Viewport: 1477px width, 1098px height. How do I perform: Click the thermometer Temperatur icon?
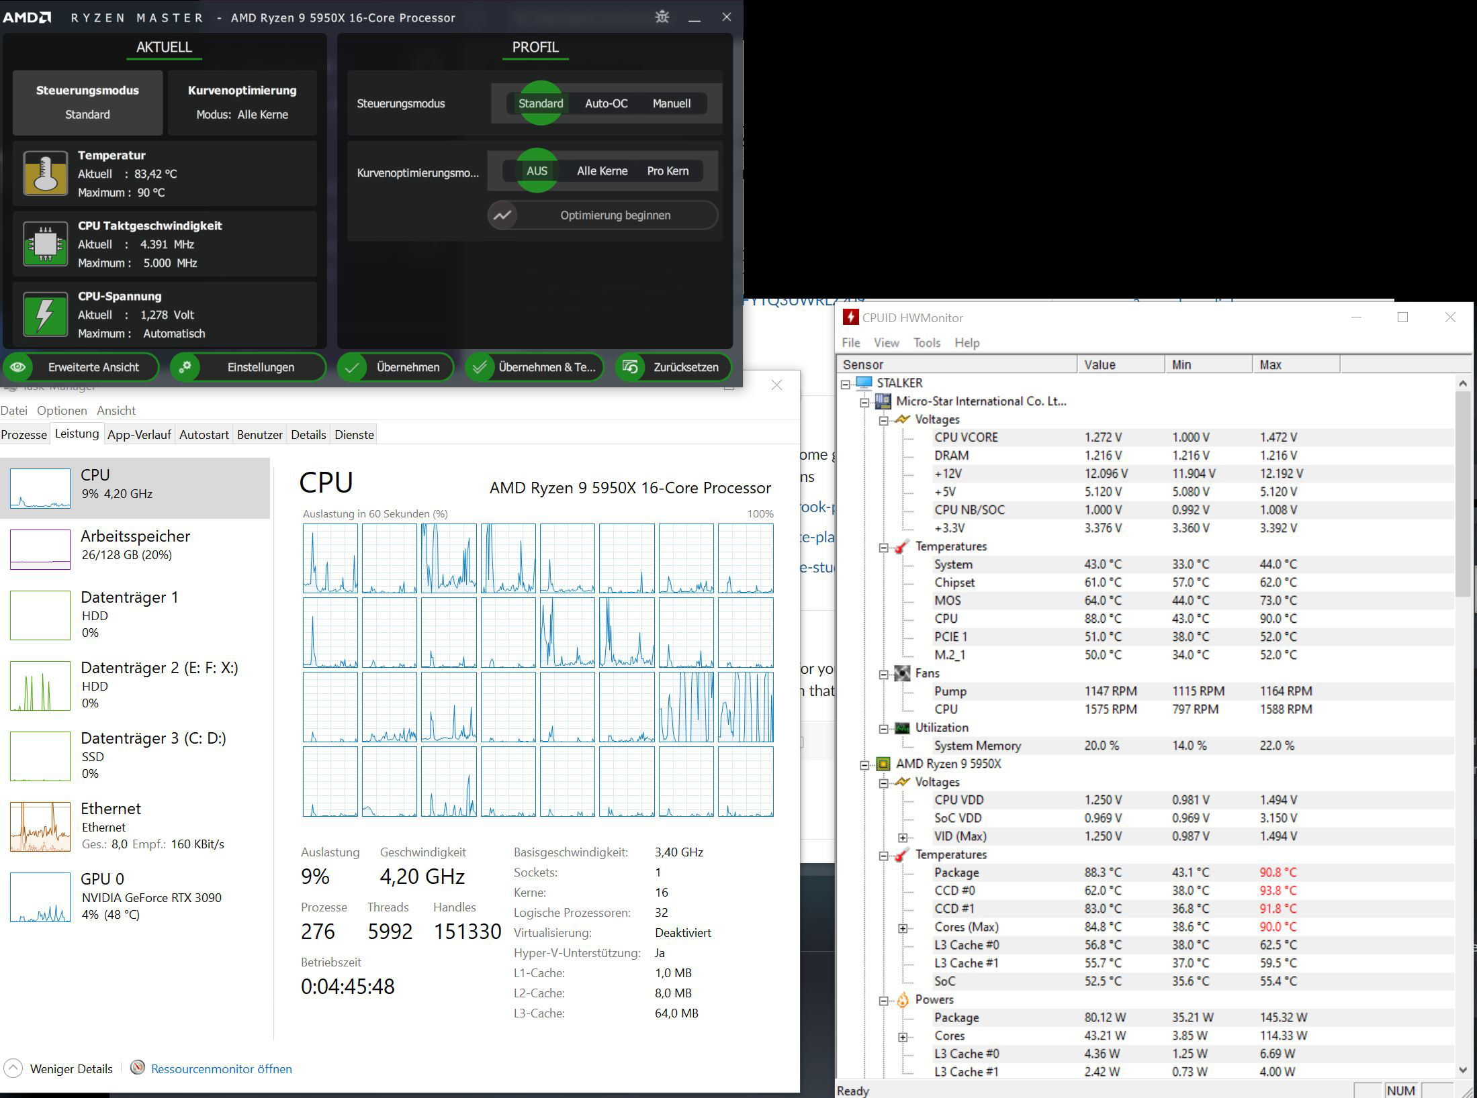point(45,173)
